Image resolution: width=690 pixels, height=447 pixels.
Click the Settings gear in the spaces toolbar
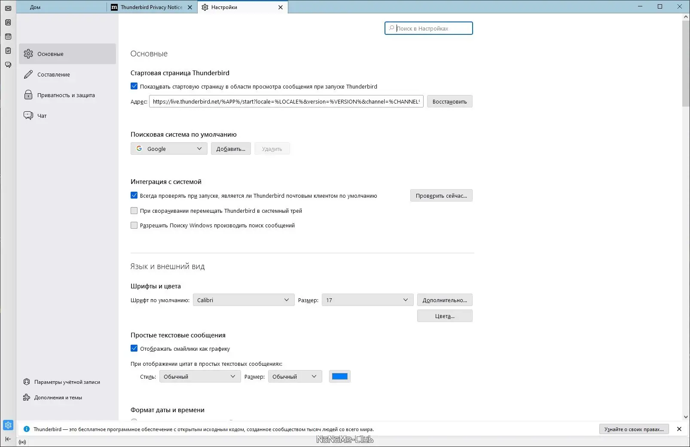tap(8, 426)
